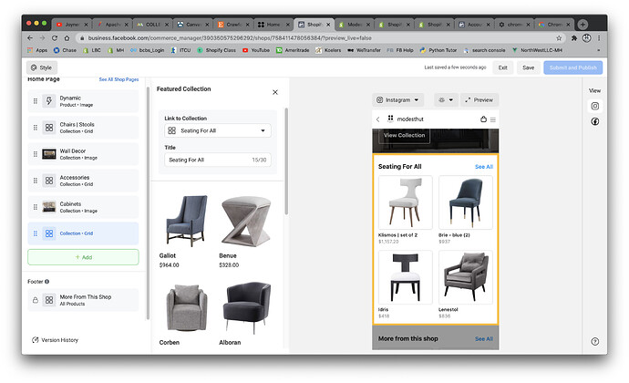
Task: Open the Chase bookmark
Action: tap(65, 50)
